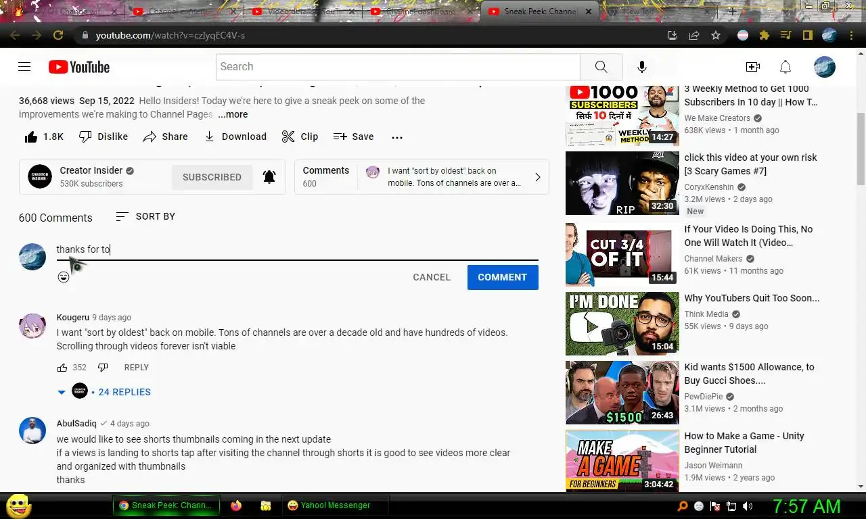Share this page from address bar

(x=694, y=35)
